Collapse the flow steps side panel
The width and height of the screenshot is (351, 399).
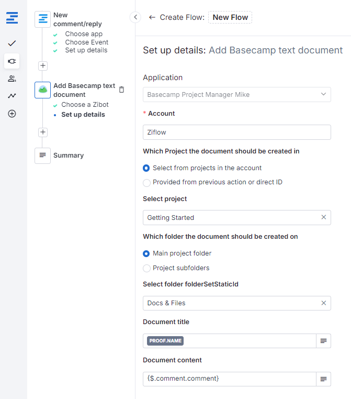click(135, 17)
